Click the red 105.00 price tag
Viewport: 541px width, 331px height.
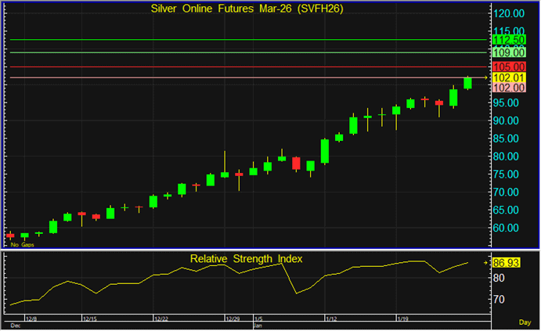(508, 67)
